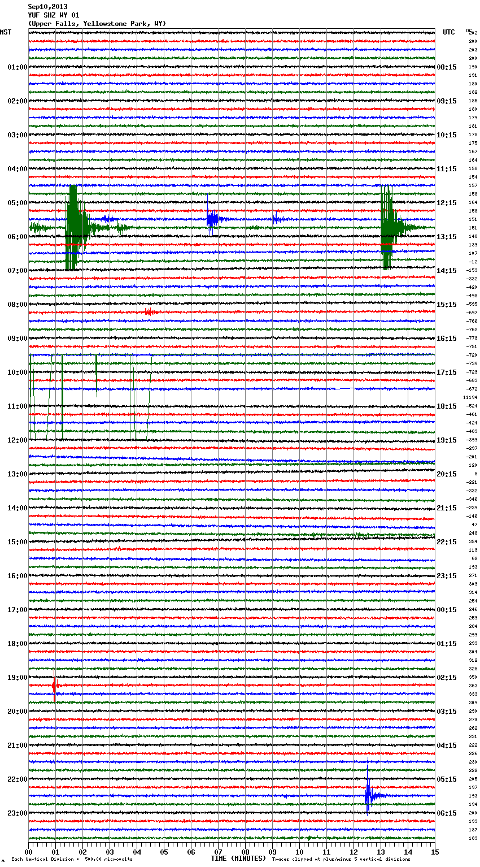
Task: Select the 23:00 MST hour label
Action: (x=18, y=813)
